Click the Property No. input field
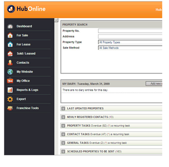The width and height of the screenshot is (169, 167). pyautogui.click(x=130, y=31)
